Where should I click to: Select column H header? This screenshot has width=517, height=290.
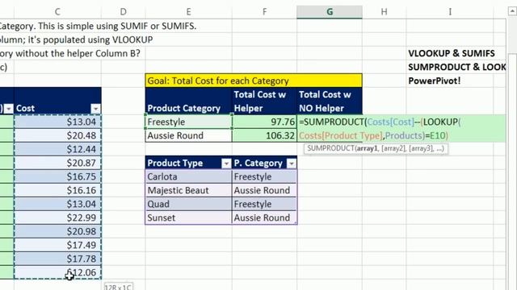(x=385, y=12)
